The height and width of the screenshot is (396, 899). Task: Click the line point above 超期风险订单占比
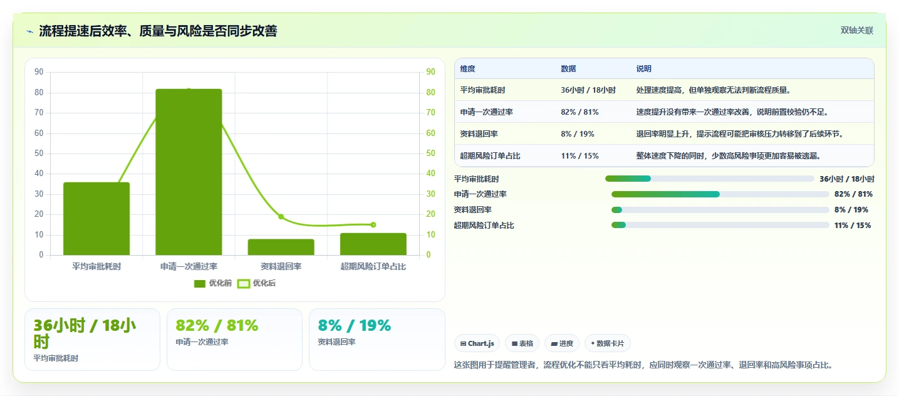373,224
